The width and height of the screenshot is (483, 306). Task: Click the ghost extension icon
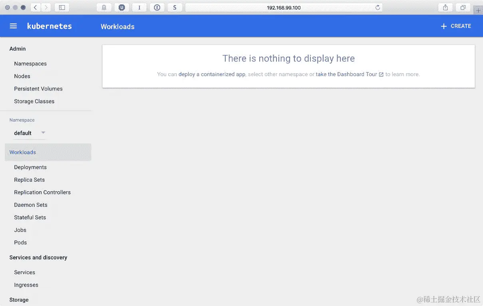pyautogui.click(x=104, y=7)
